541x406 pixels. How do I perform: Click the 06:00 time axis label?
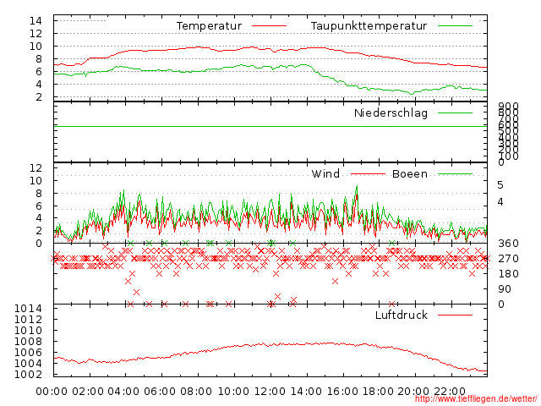tap(160, 392)
